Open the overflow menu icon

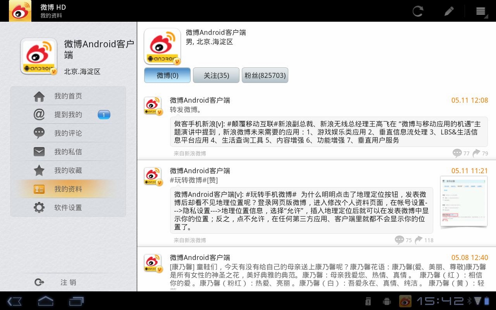point(481,11)
